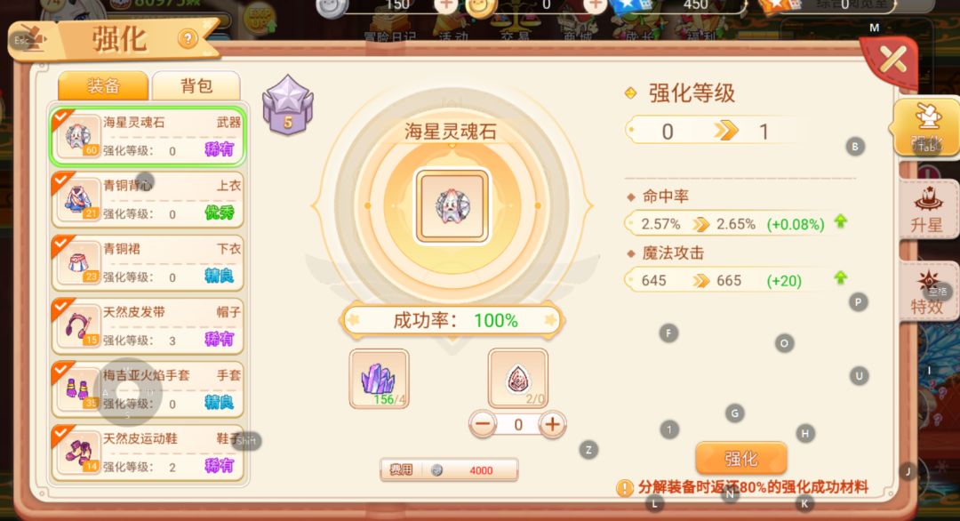
Task: Open the 特效 side panel icon
Action: pos(927,292)
